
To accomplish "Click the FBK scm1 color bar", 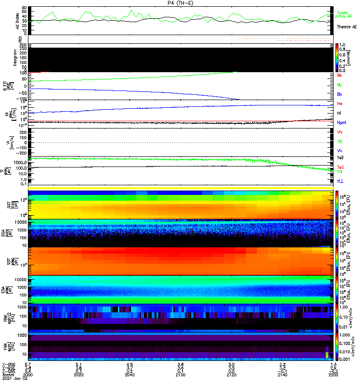I will (337, 346).
